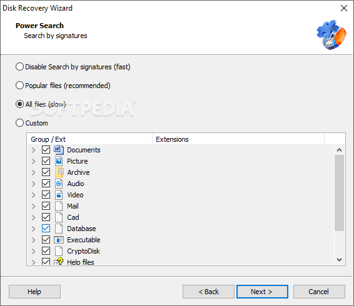Click the Extensions column header
354x306 pixels.
tap(238, 139)
